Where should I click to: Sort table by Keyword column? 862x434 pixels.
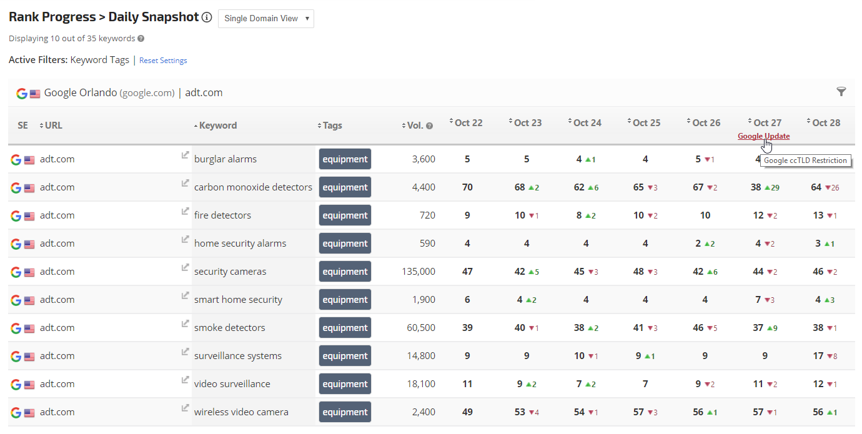click(217, 126)
